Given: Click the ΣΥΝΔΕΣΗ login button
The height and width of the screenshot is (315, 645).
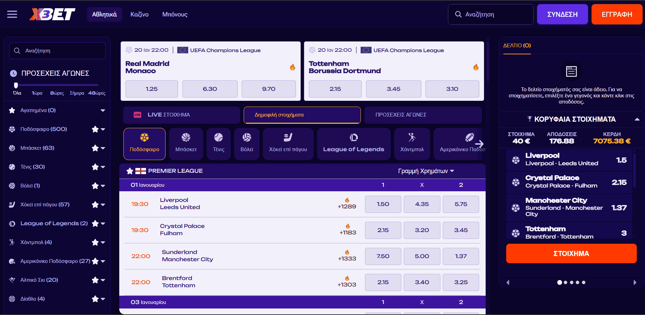Looking at the screenshot, I should [x=562, y=14].
